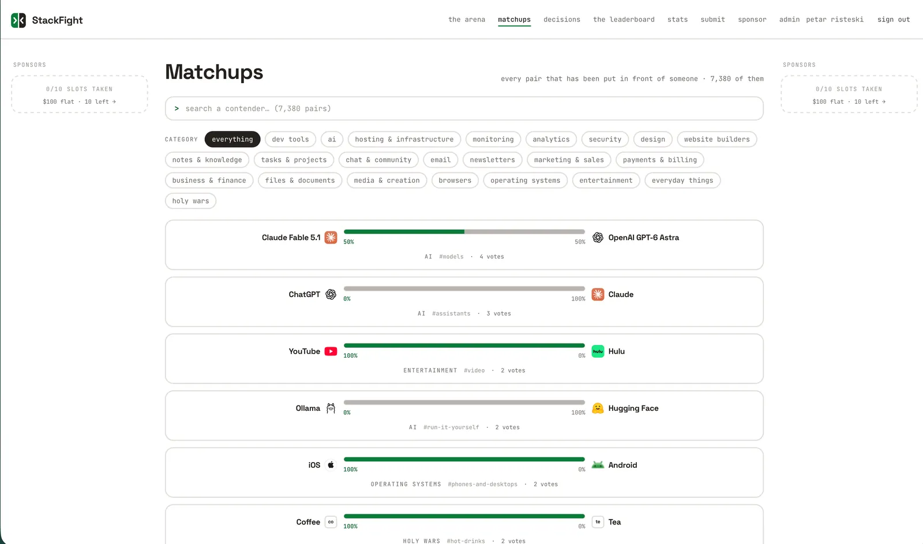Filter by website builders category

tap(717, 139)
